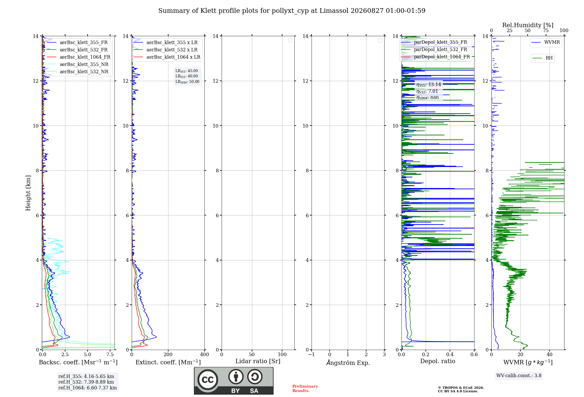Image resolution: width=584 pixels, height=397 pixels.
Task: Click the BY attribution person icon
Action: pyautogui.click(x=236, y=377)
